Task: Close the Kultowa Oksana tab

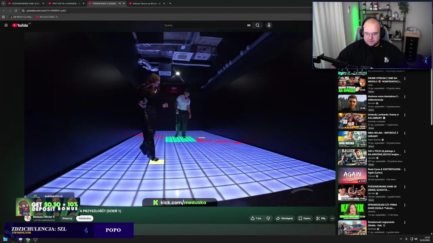Action: pos(164,3)
